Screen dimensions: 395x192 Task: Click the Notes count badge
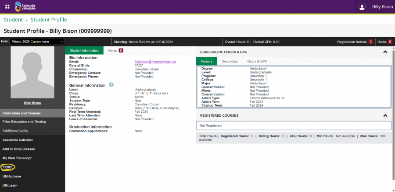click(x=121, y=51)
